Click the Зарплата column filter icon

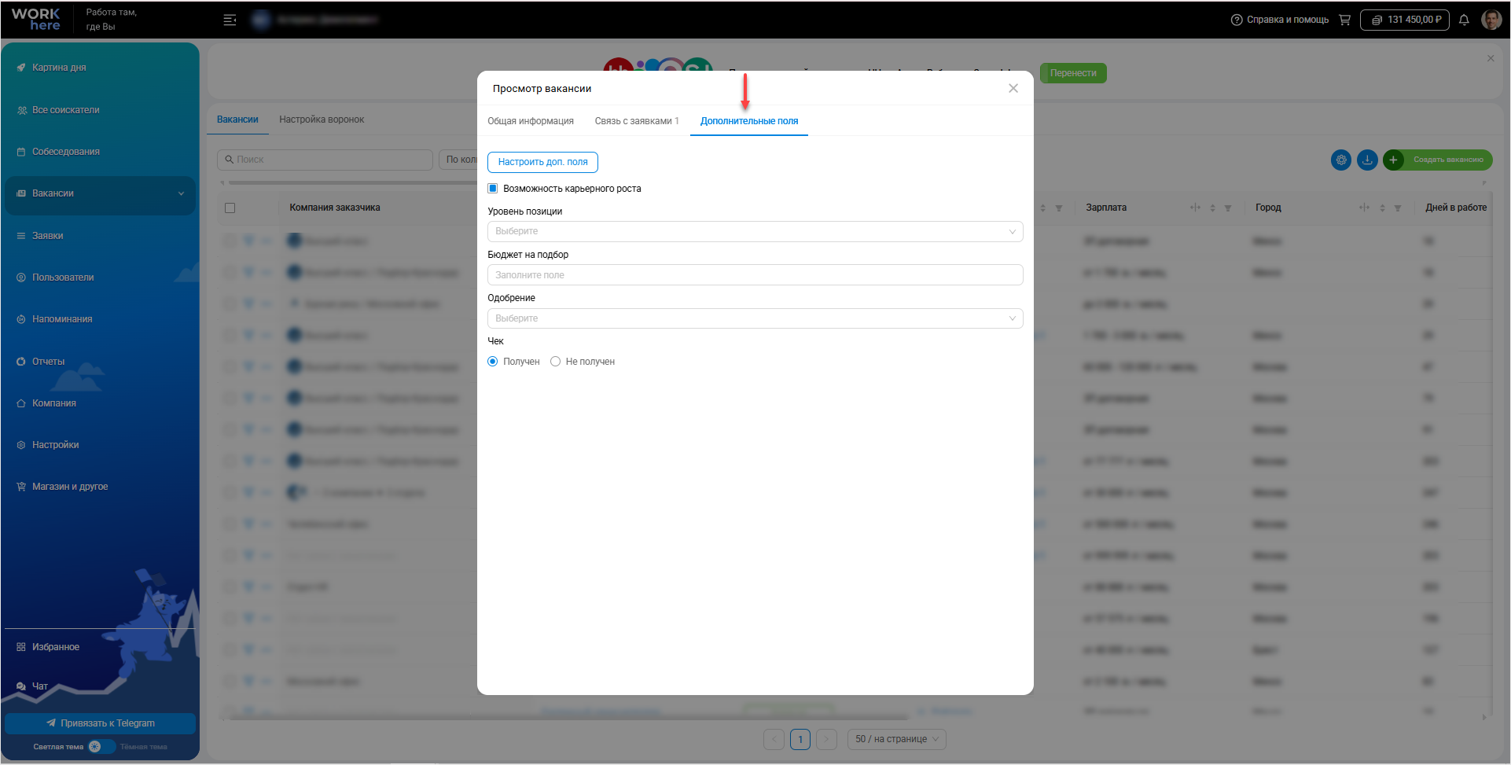click(1228, 208)
